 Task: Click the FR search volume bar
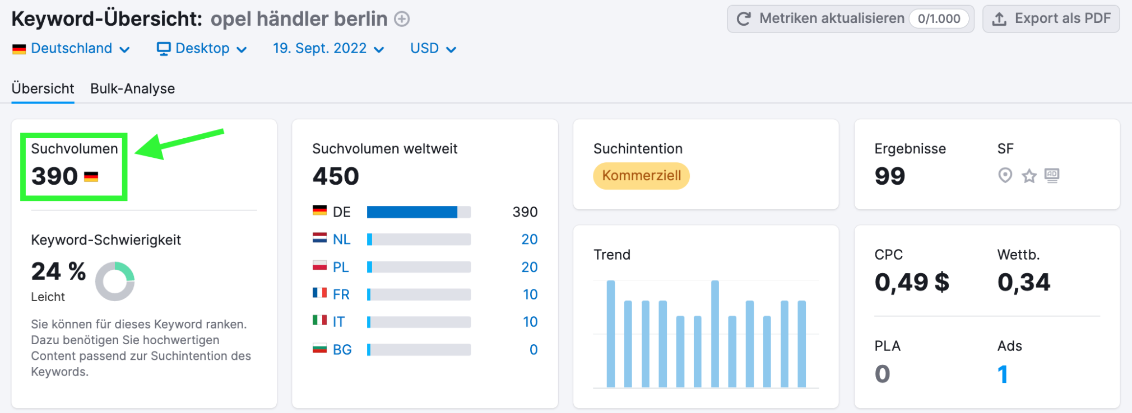(419, 294)
